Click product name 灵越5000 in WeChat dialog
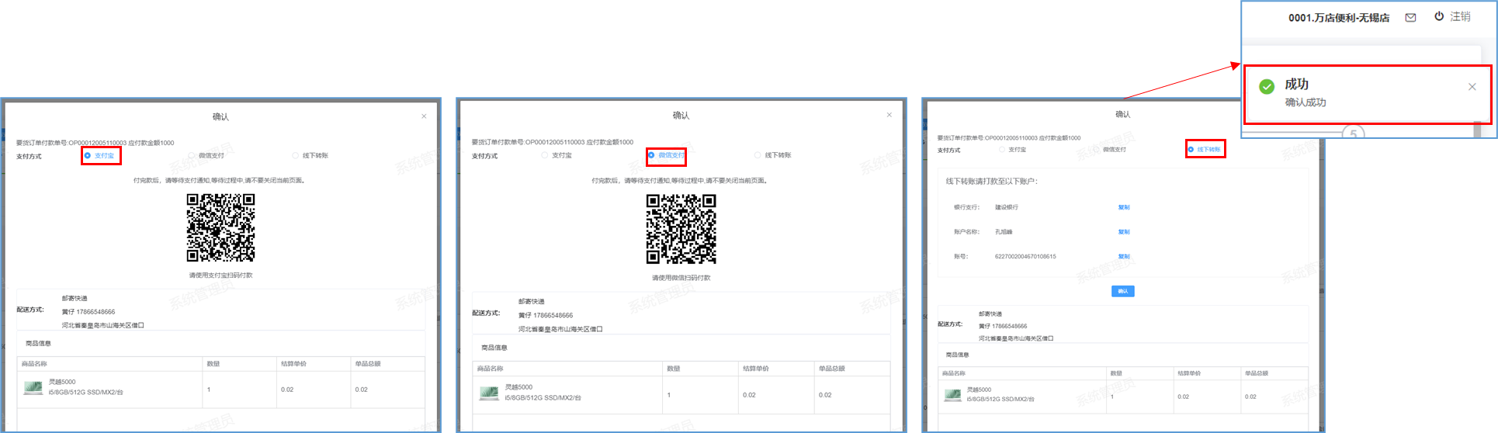 point(518,387)
